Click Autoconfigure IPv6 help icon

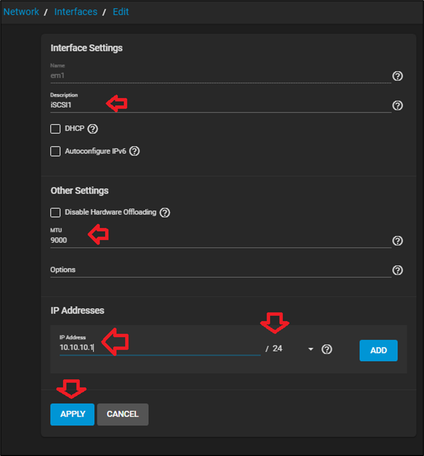coord(135,151)
